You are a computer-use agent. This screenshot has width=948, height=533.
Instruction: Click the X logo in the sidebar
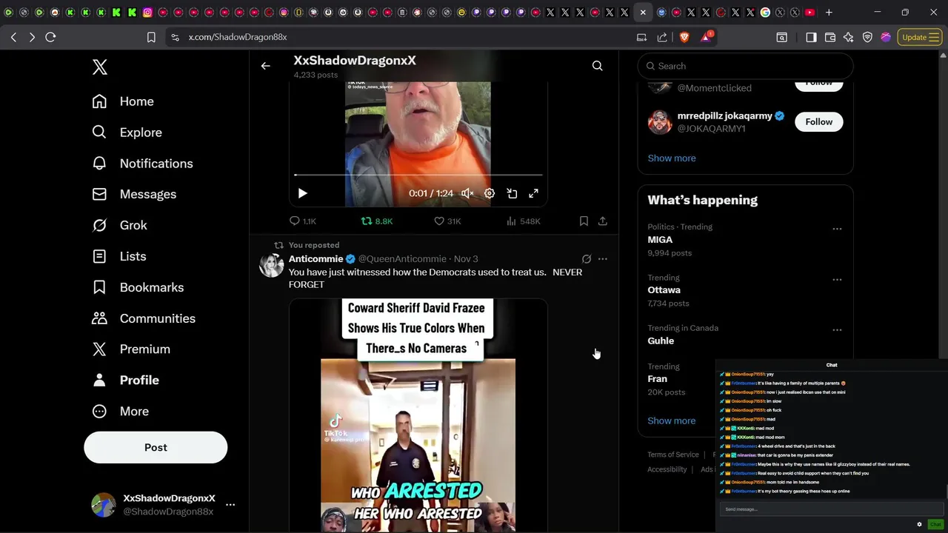(x=100, y=67)
